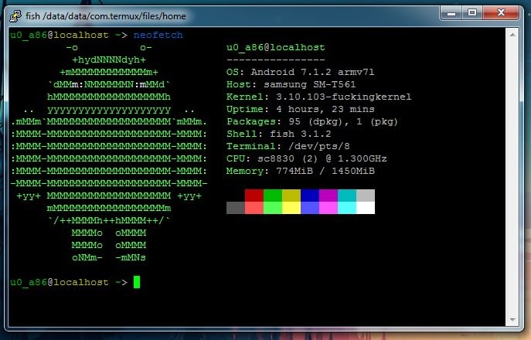Screen dimensions: 531x340
Task: Click the white color block
Action: (366, 208)
